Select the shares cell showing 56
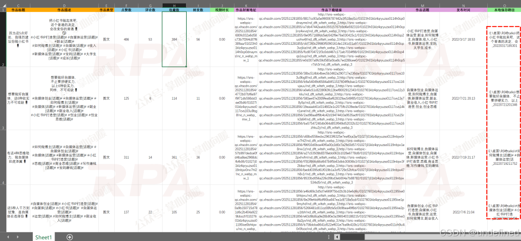The width and height of the screenshot is (521, 241). 198,40
